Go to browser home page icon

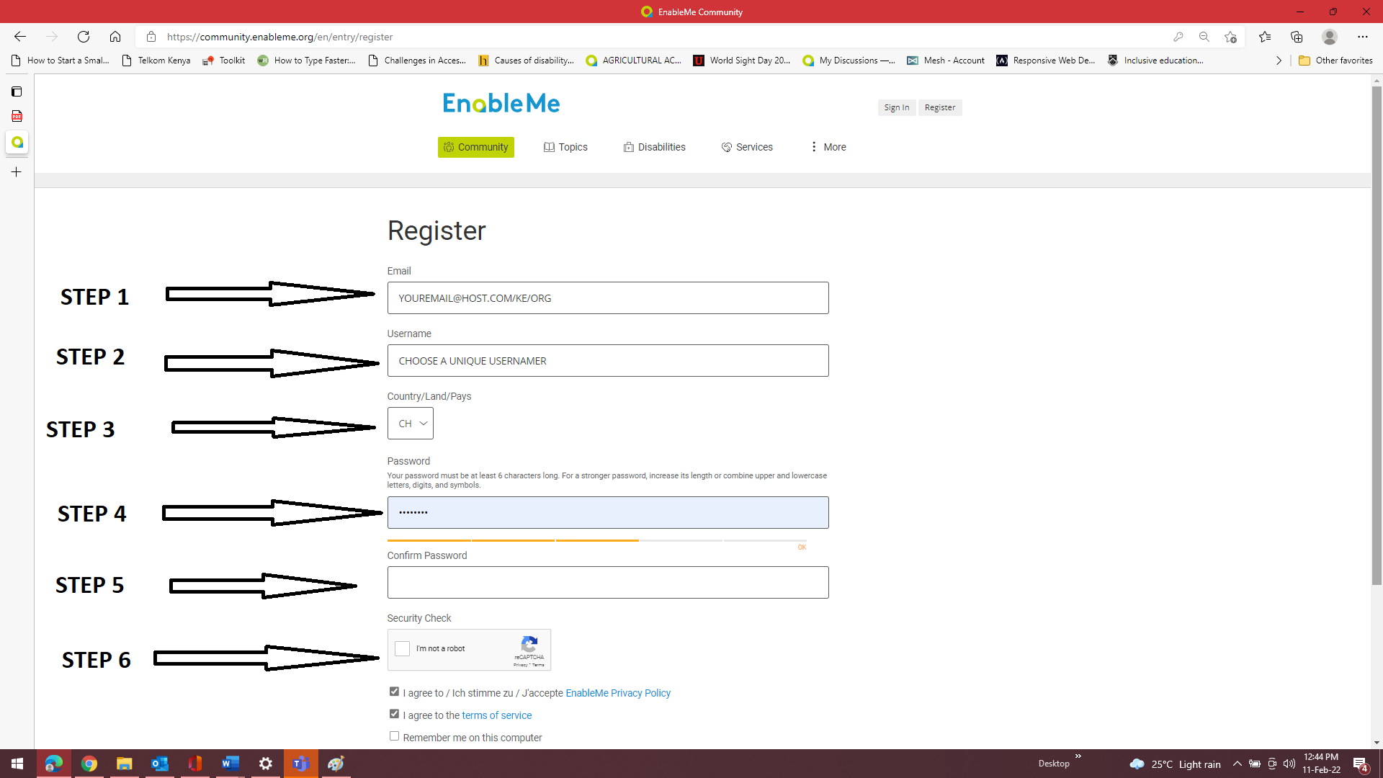[115, 37]
